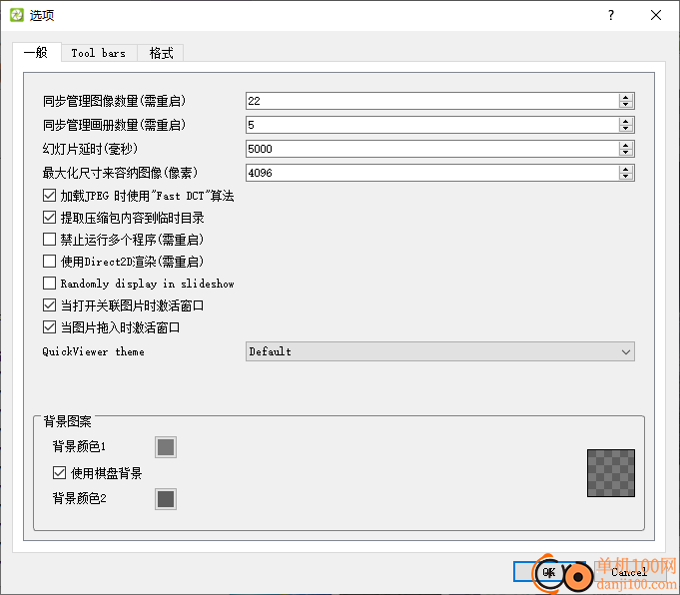680x595 pixels.
Task: Increase 幻灯片延时 value with up arrow
Action: [x=625, y=146]
